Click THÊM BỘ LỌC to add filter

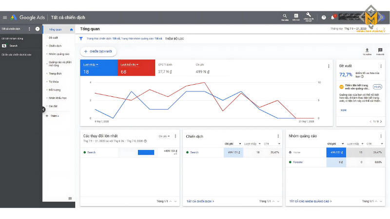(175, 39)
